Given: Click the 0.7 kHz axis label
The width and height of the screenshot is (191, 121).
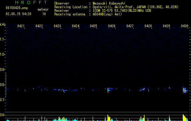Looking at the screenshot, I should pos(2,100).
